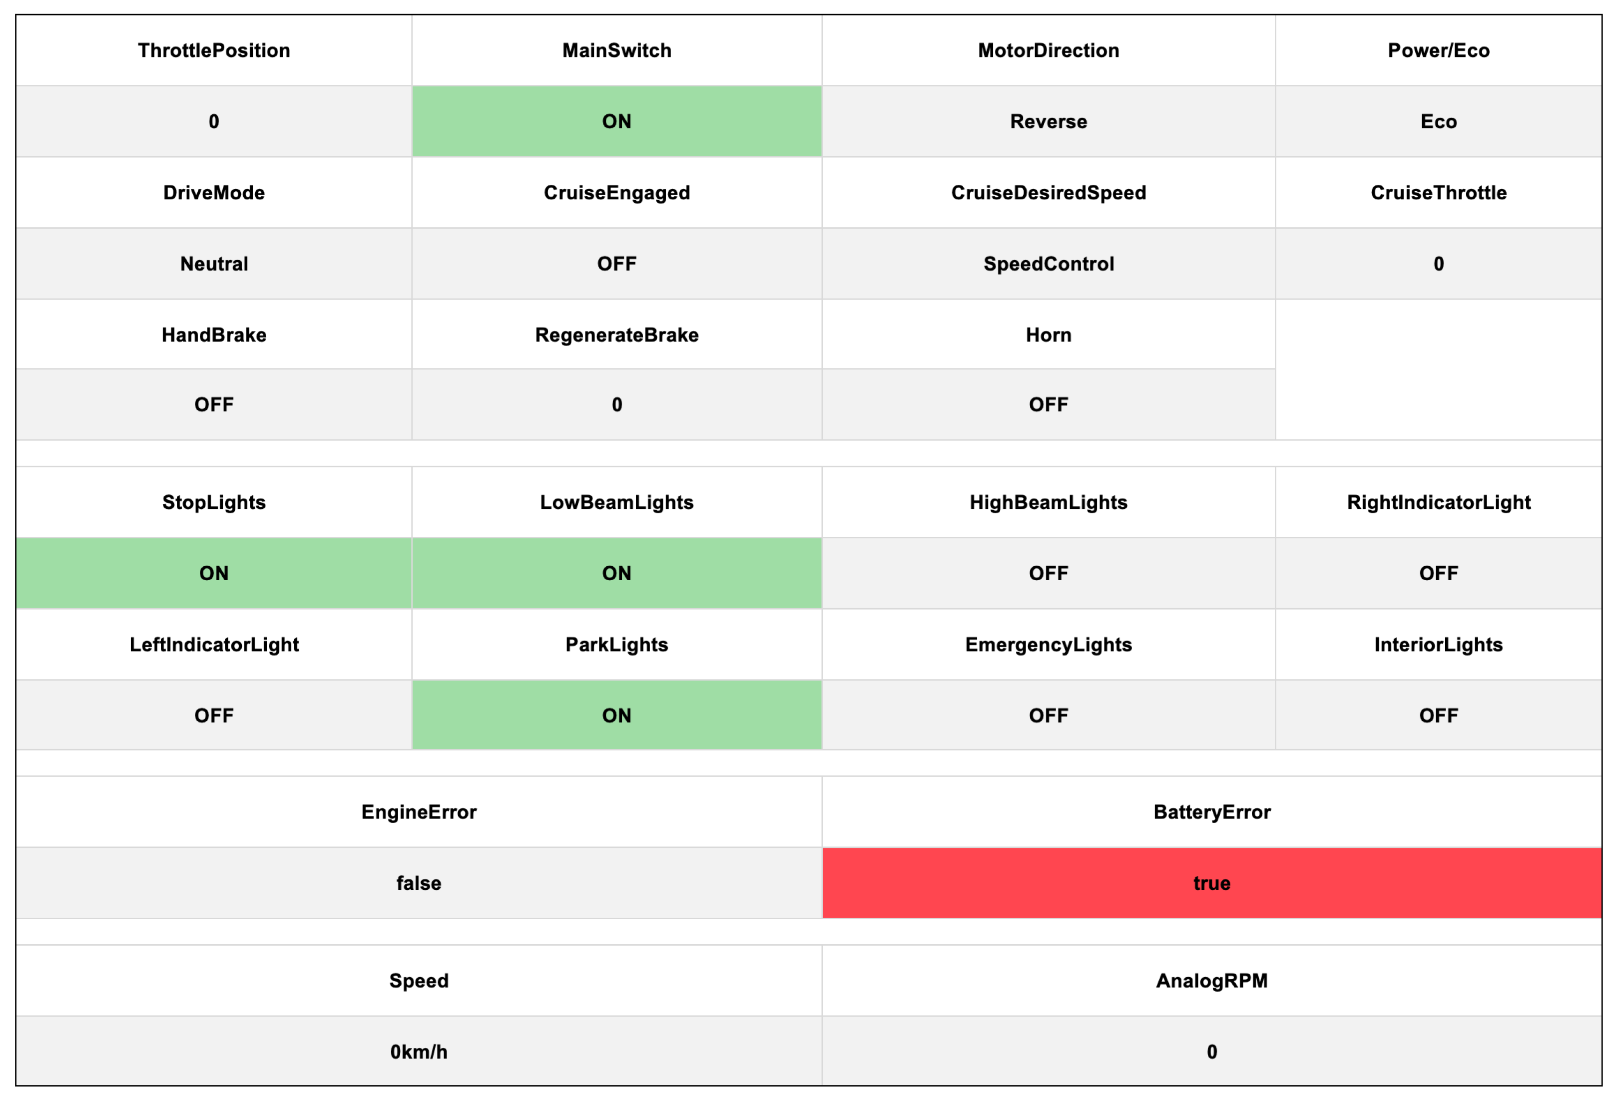
Task: Click the OFF value under HandBrake
Action: 214,405
